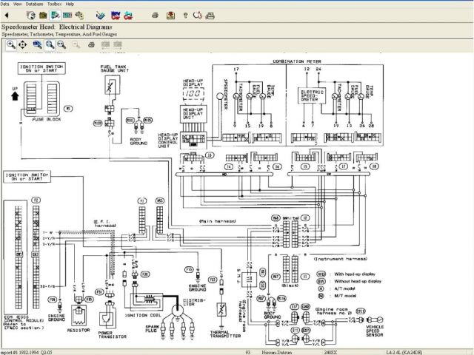Open the Database menu
This screenshot has width=474, height=355.
(x=34, y=4)
